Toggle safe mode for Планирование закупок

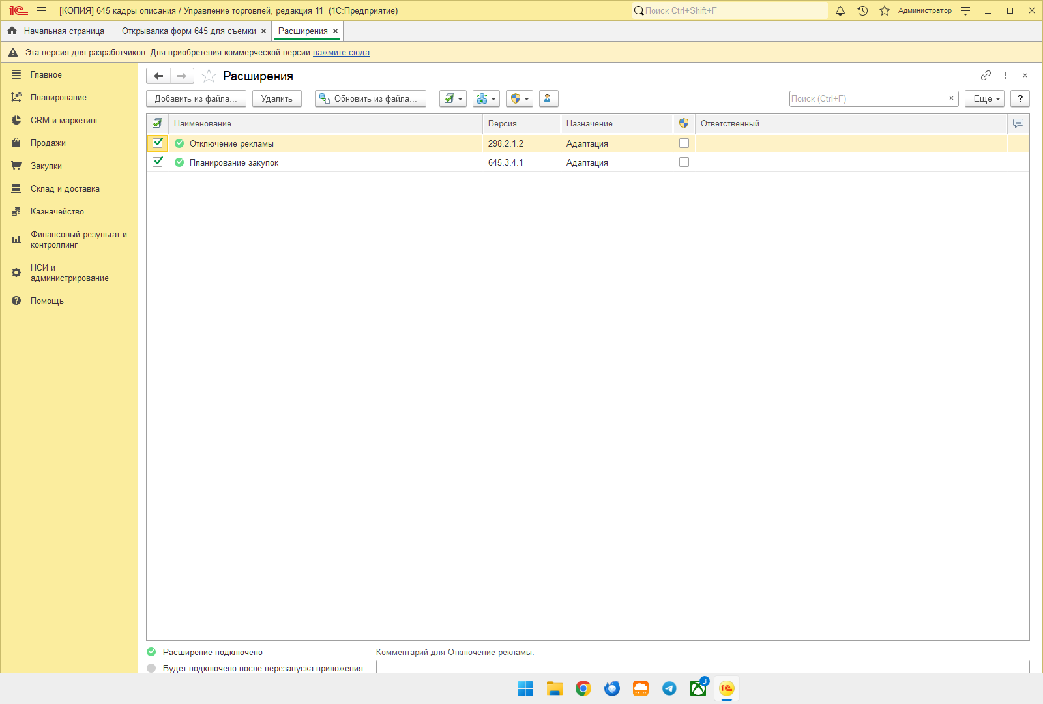point(684,162)
